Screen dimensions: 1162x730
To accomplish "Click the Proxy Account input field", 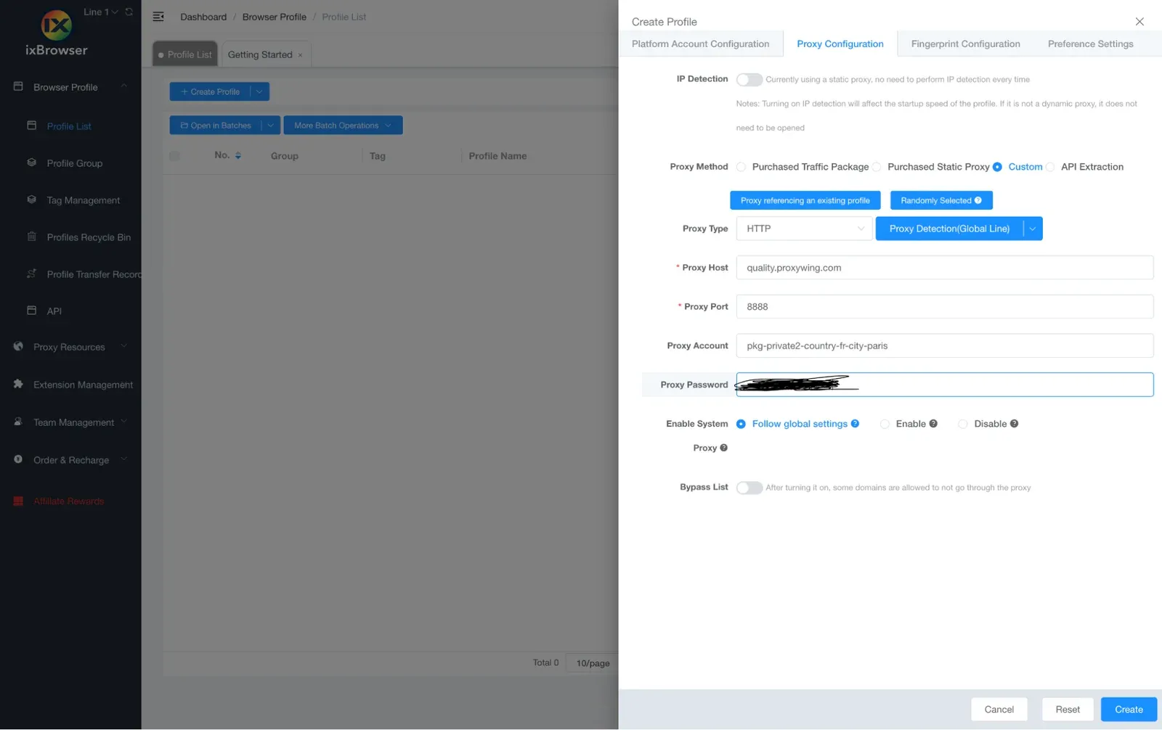I will click(944, 346).
